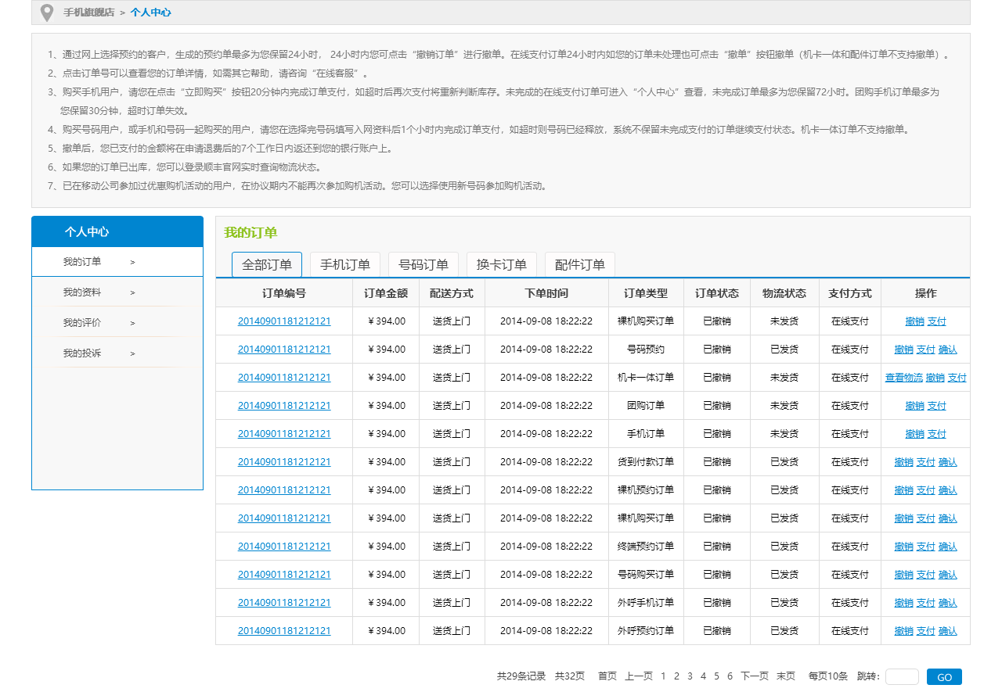Open 手机旗舰店 breadcrumb link

coord(88,13)
